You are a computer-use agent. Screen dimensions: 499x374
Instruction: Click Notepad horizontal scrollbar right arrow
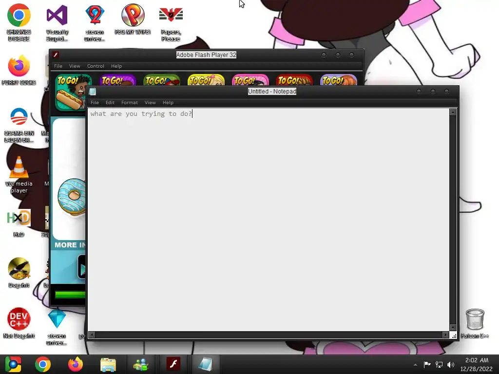[x=445, y=335]
